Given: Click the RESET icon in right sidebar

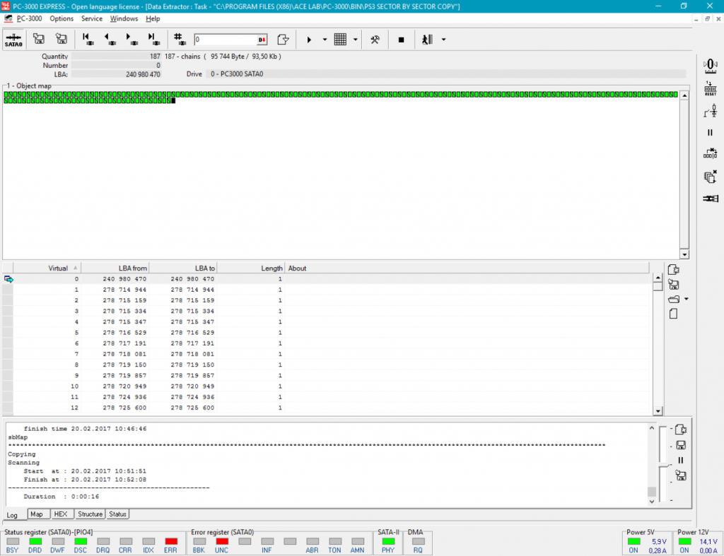Looking at the screenshot, I should (x=710, y=88).
